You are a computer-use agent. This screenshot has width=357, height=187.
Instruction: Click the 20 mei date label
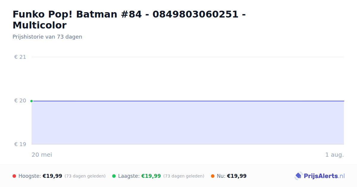click(x=42, y=155)
